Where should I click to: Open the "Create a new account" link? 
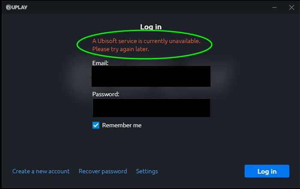click(x=41, y=171)
